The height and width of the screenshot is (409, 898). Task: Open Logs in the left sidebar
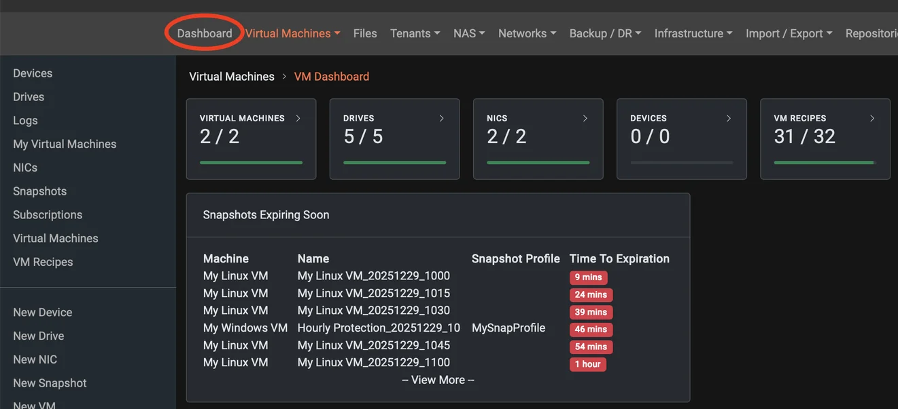tap(25, 121)
